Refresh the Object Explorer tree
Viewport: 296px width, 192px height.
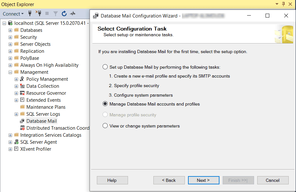coord(64,14)
